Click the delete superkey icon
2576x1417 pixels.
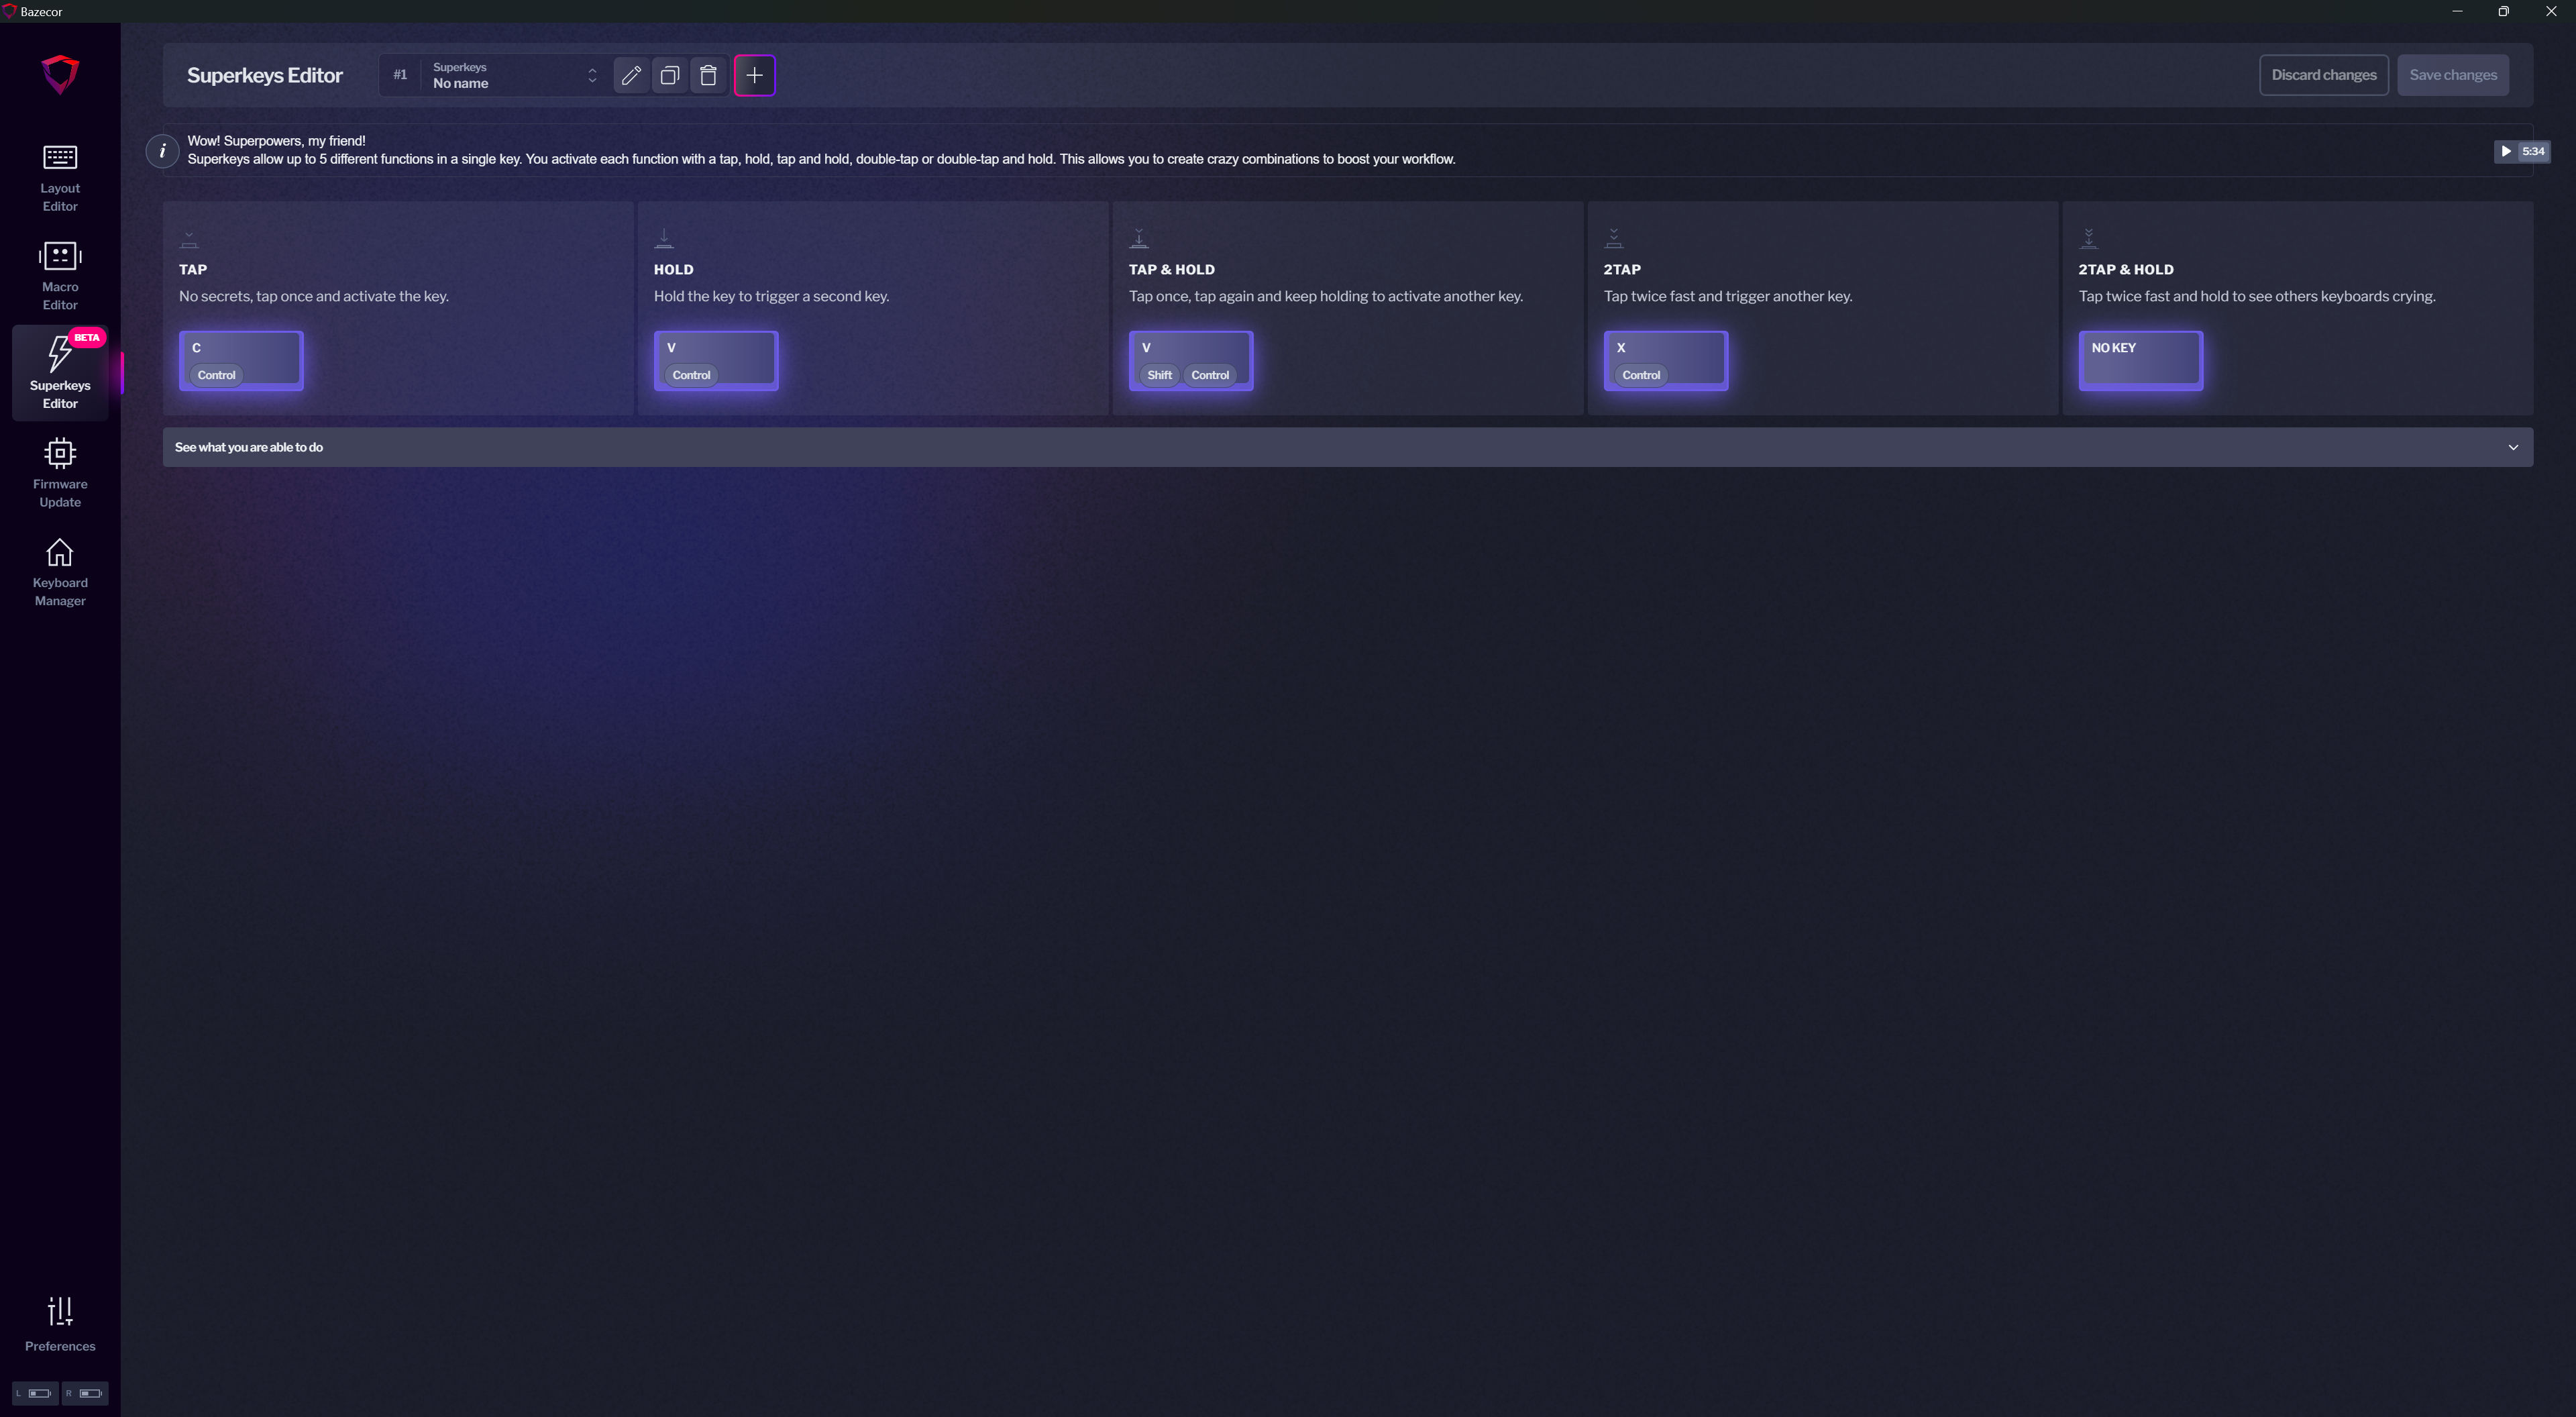click(710, 75)
